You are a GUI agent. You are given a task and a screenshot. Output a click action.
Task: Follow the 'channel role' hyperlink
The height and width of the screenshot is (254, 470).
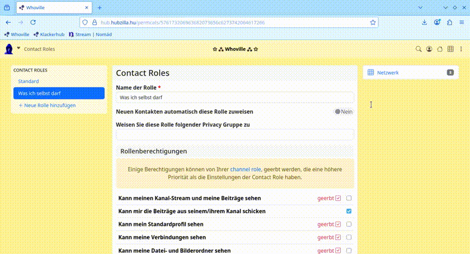(x=245, y=169)
